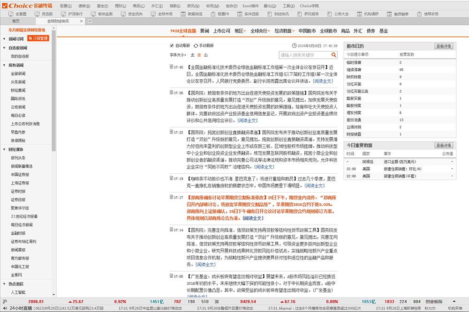Screen dimensions: 469x312
Task: Click the left sidebar scrollbar thumb
Action: point(54,89)
